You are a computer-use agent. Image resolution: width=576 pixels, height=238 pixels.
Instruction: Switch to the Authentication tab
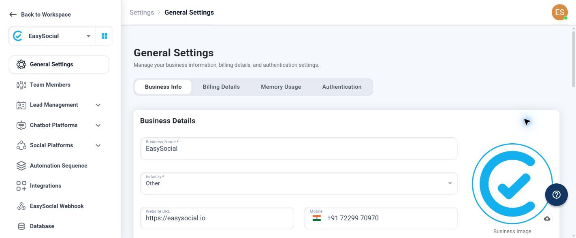[x=342, y=87]
